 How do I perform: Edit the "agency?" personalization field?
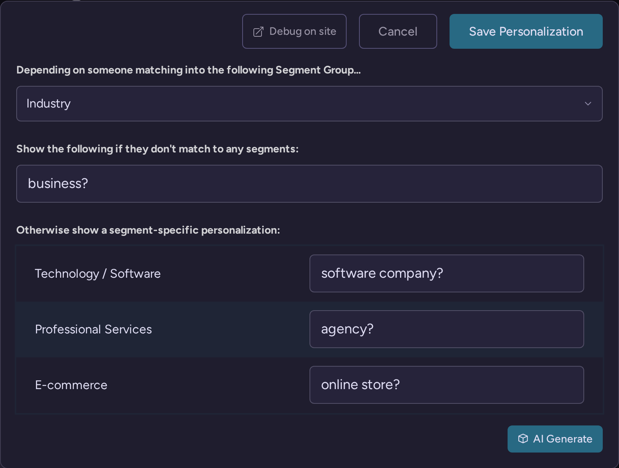(x=447, y=329)
